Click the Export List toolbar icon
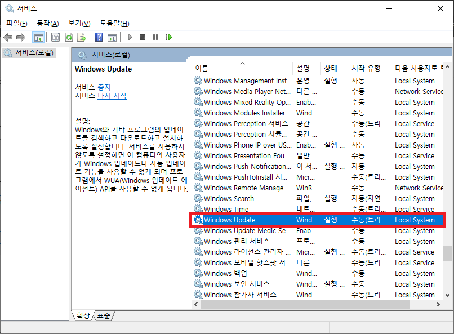The image size is (454, 334). pos(82,37)
